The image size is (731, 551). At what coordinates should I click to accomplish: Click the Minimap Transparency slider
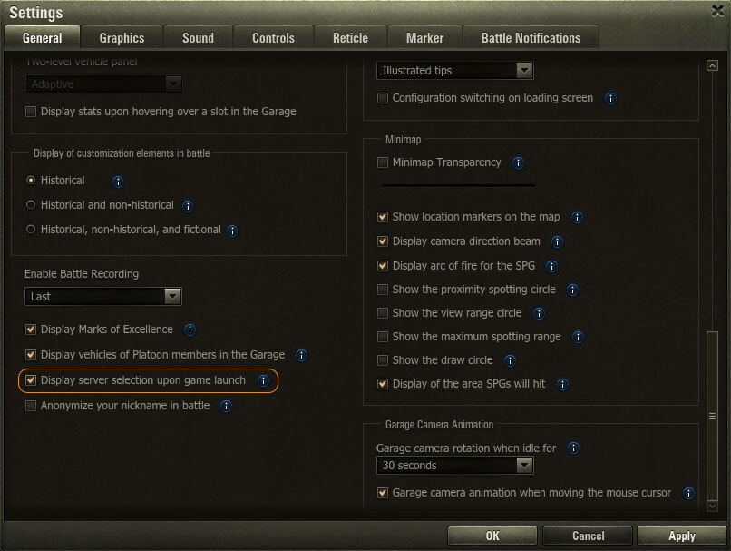(458, 184)
